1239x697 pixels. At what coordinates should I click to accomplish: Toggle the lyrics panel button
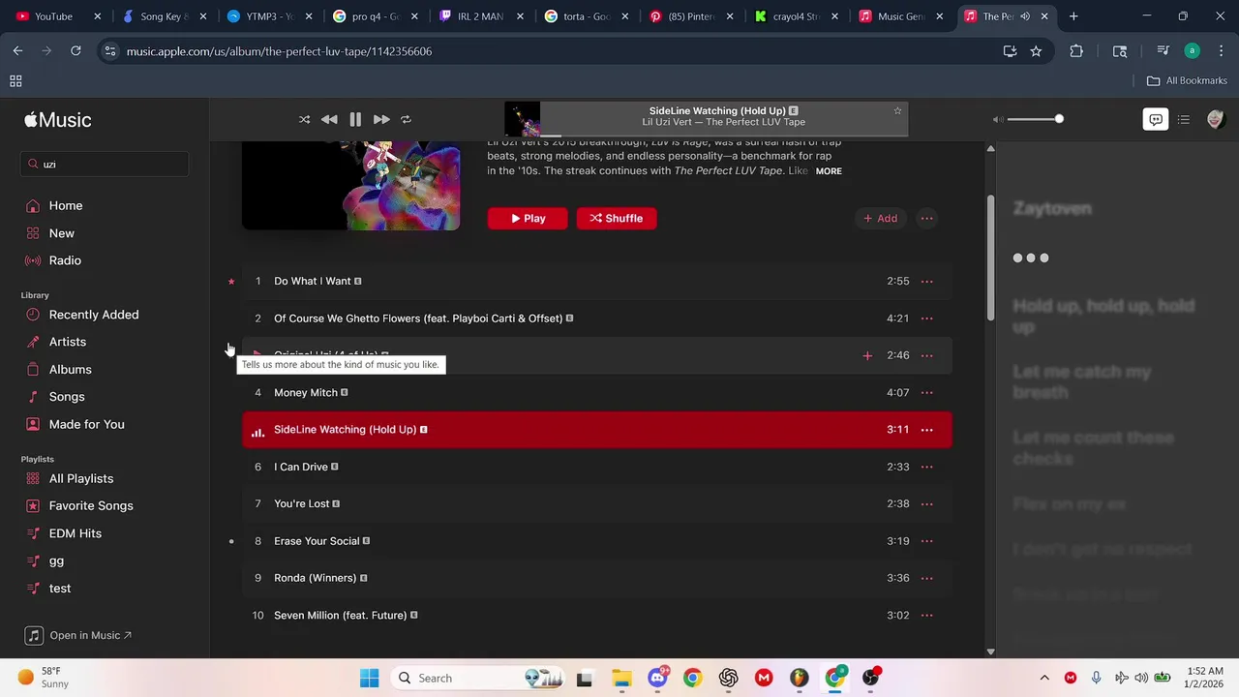[x=1155, y=119]
